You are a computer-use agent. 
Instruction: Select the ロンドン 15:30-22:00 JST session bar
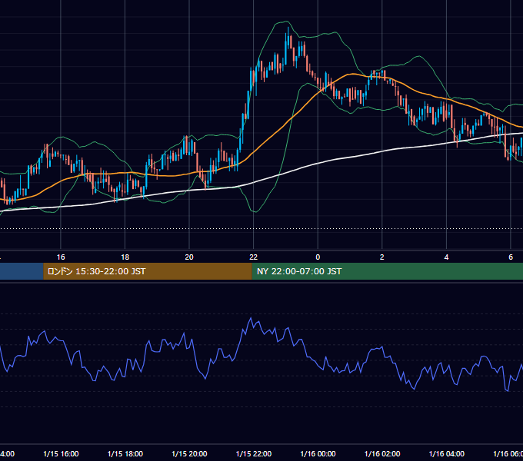pyautogui.click(x=148, y=271)
